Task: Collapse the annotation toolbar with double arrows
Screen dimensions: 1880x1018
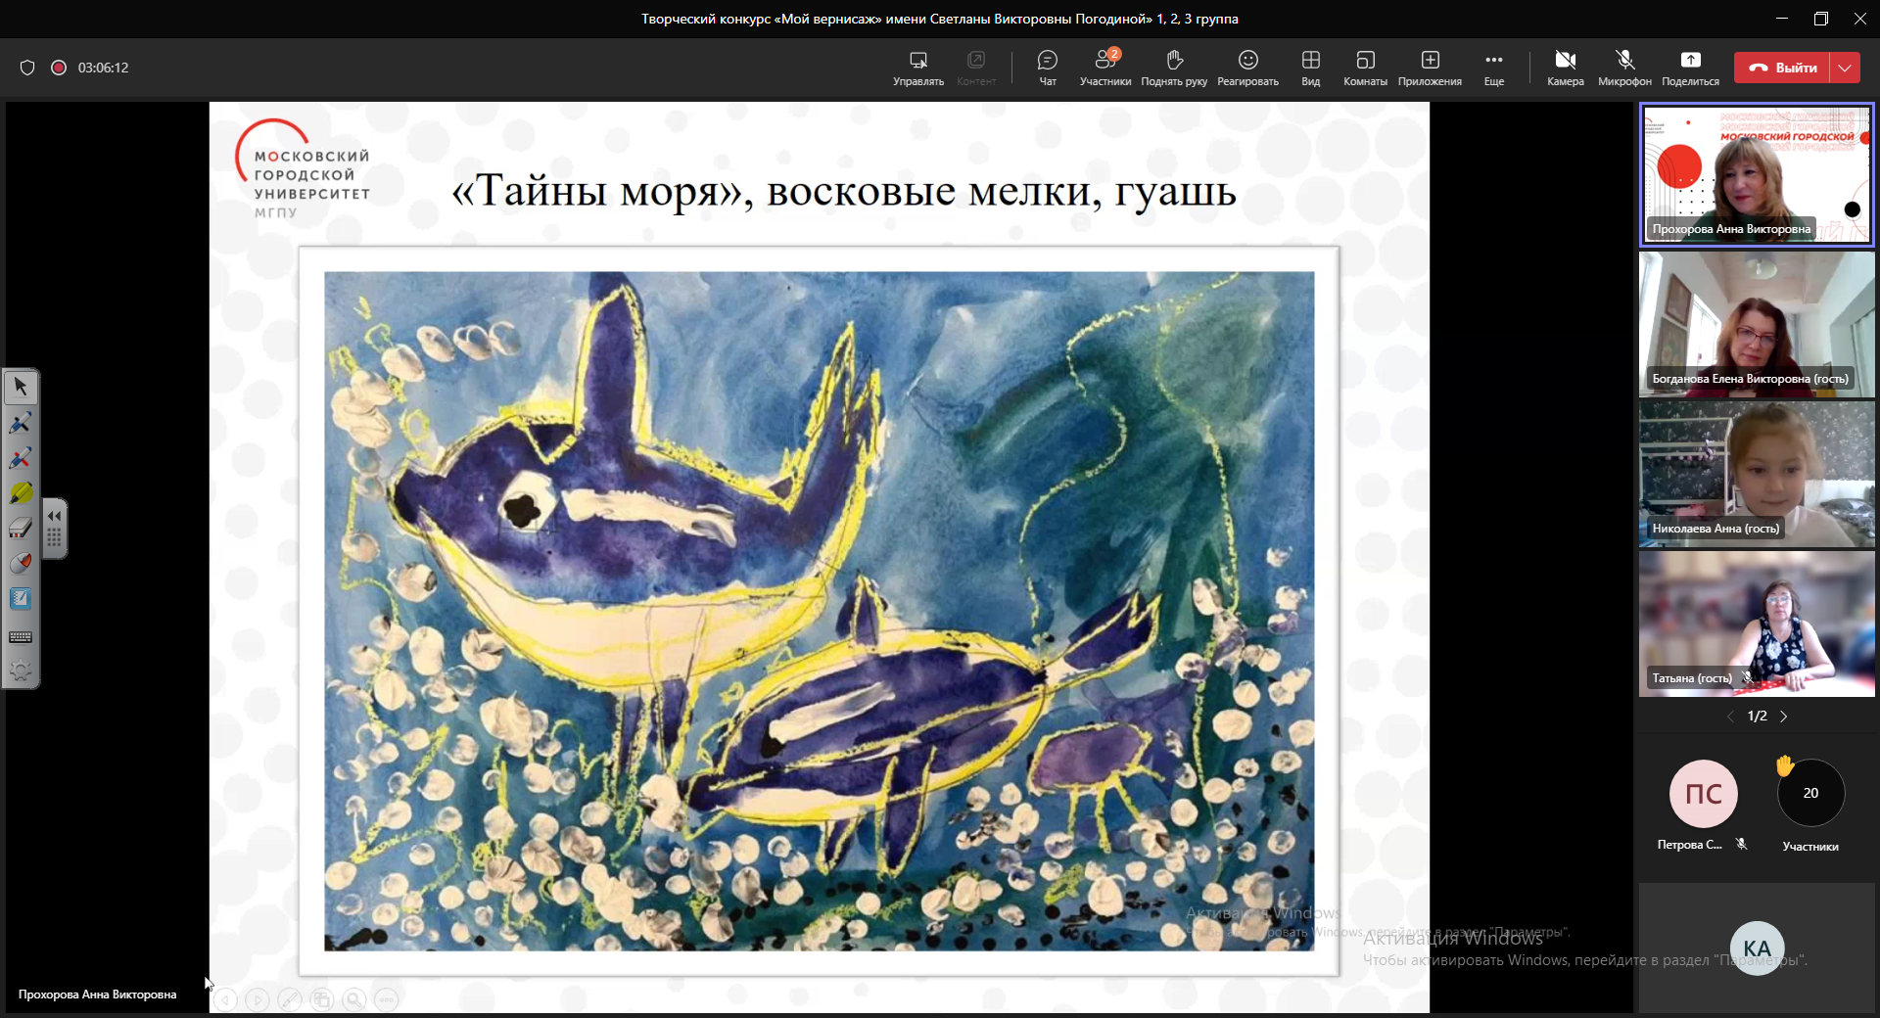Action: point(55,516)
